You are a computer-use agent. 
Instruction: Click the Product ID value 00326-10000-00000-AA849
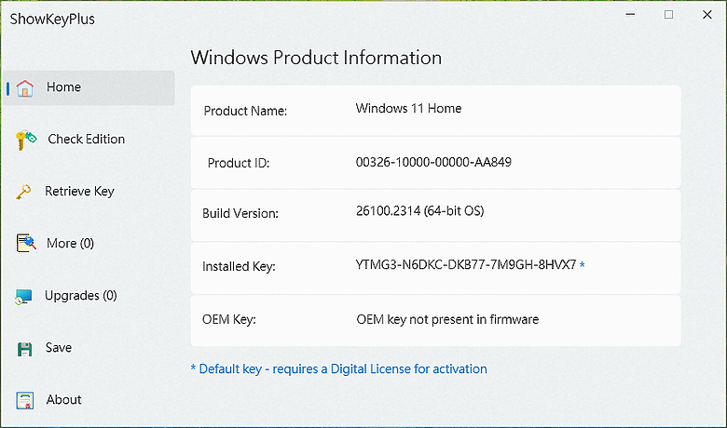tap(433, 162)
